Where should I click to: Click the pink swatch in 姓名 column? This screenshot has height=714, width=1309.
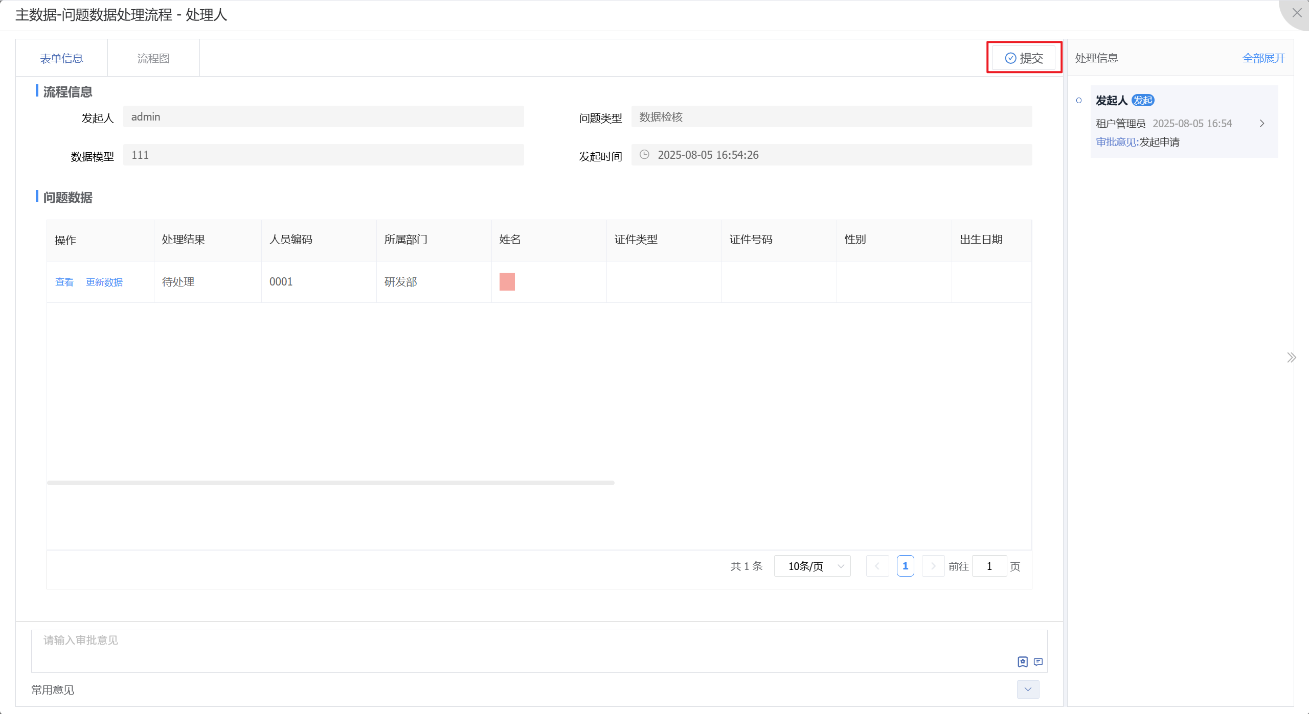pyautogui.click(x=507, y=281)
